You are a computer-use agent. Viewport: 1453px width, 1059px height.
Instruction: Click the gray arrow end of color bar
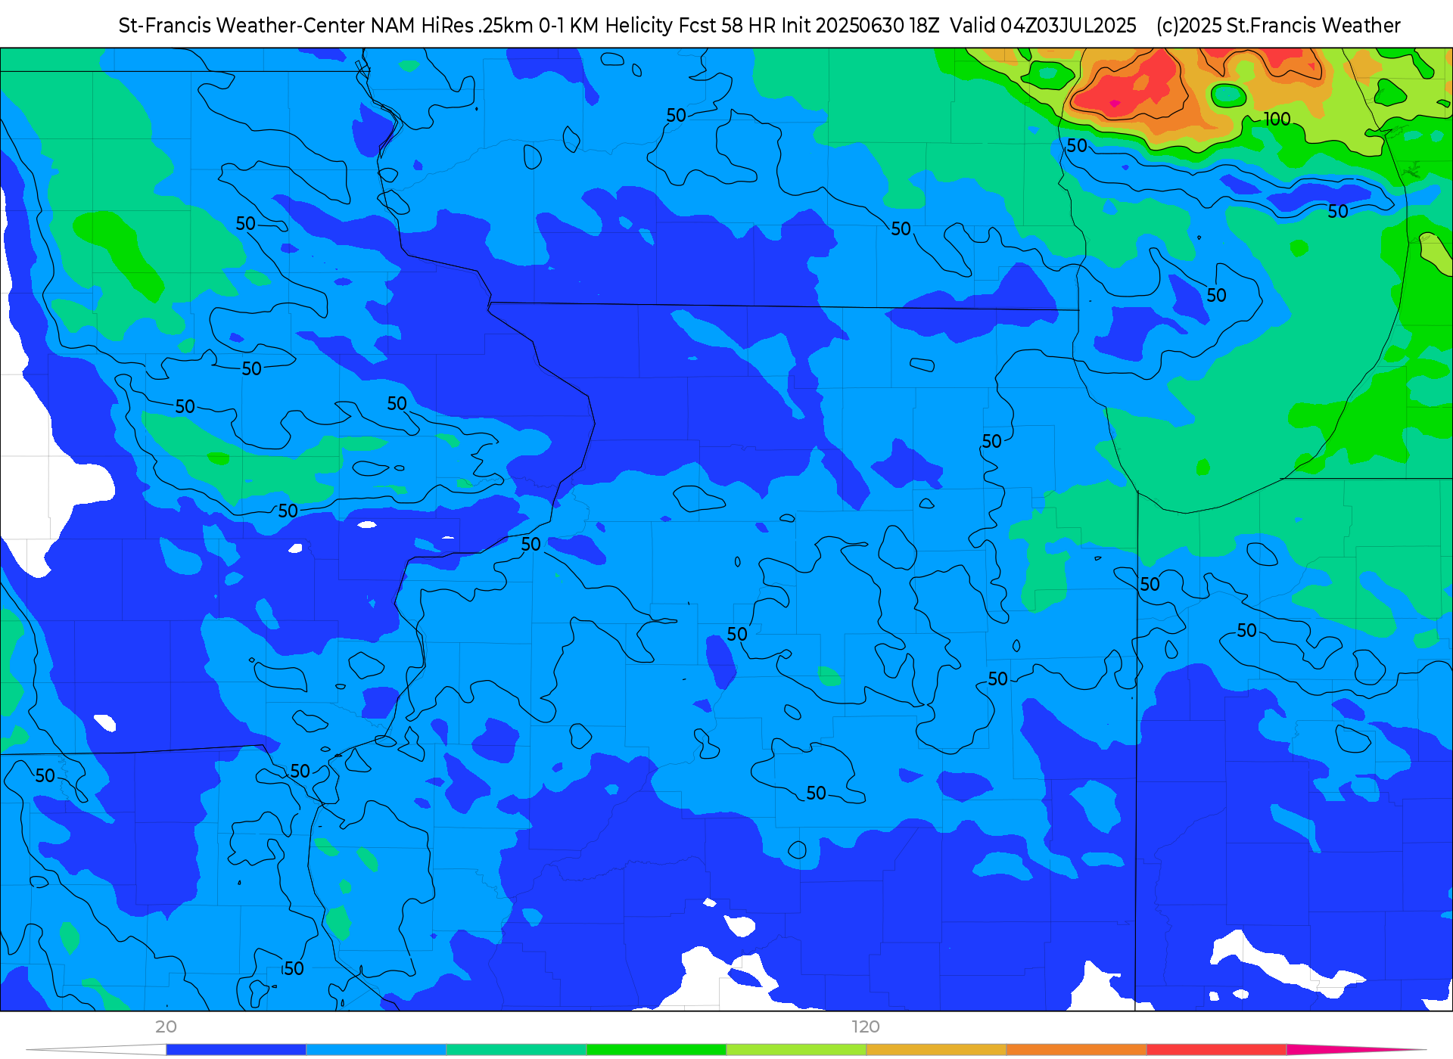pos(97,1049)
